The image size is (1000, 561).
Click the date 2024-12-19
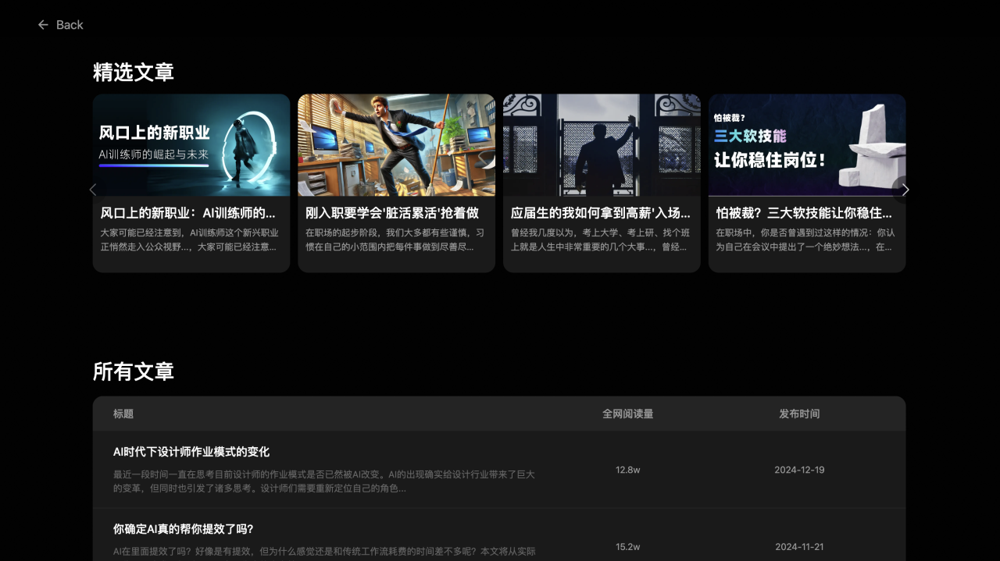[799, 470]
